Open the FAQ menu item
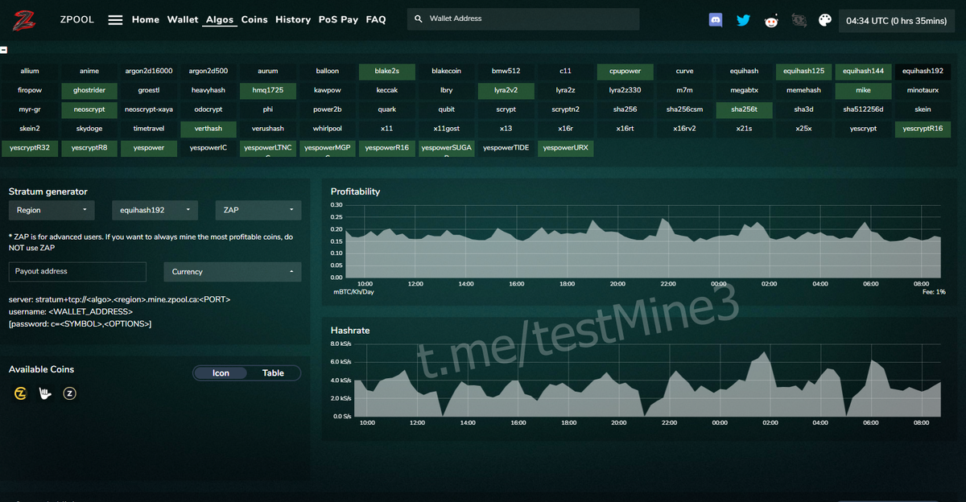This screenshot has width=966, height=502. pos(376,19)
